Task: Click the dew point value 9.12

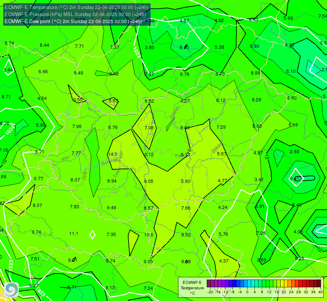Action: coord(149,155)
